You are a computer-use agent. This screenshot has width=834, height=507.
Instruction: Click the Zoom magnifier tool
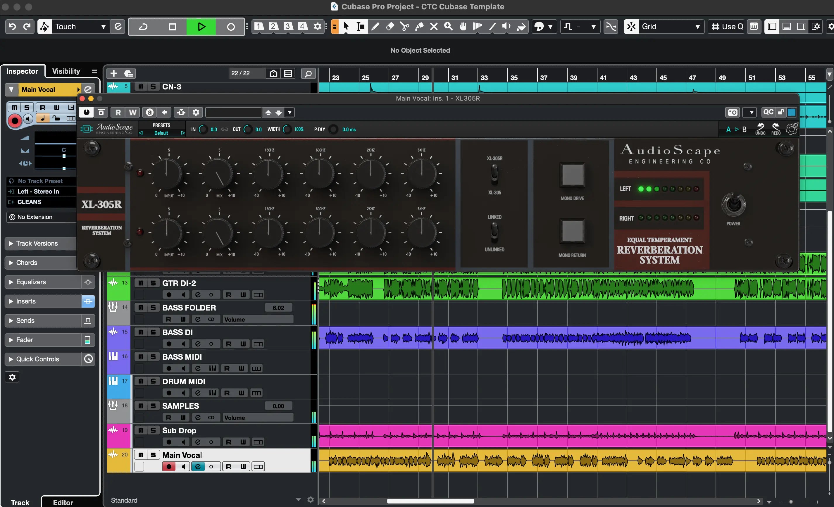coord(448,26)
